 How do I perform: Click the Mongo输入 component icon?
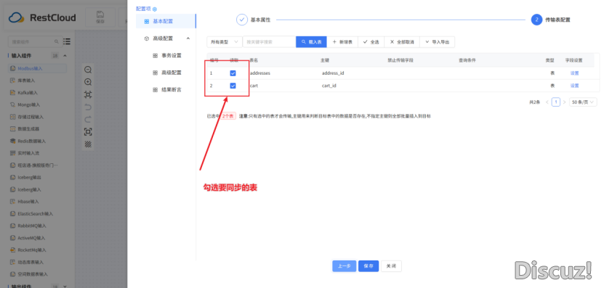(12, 104)
